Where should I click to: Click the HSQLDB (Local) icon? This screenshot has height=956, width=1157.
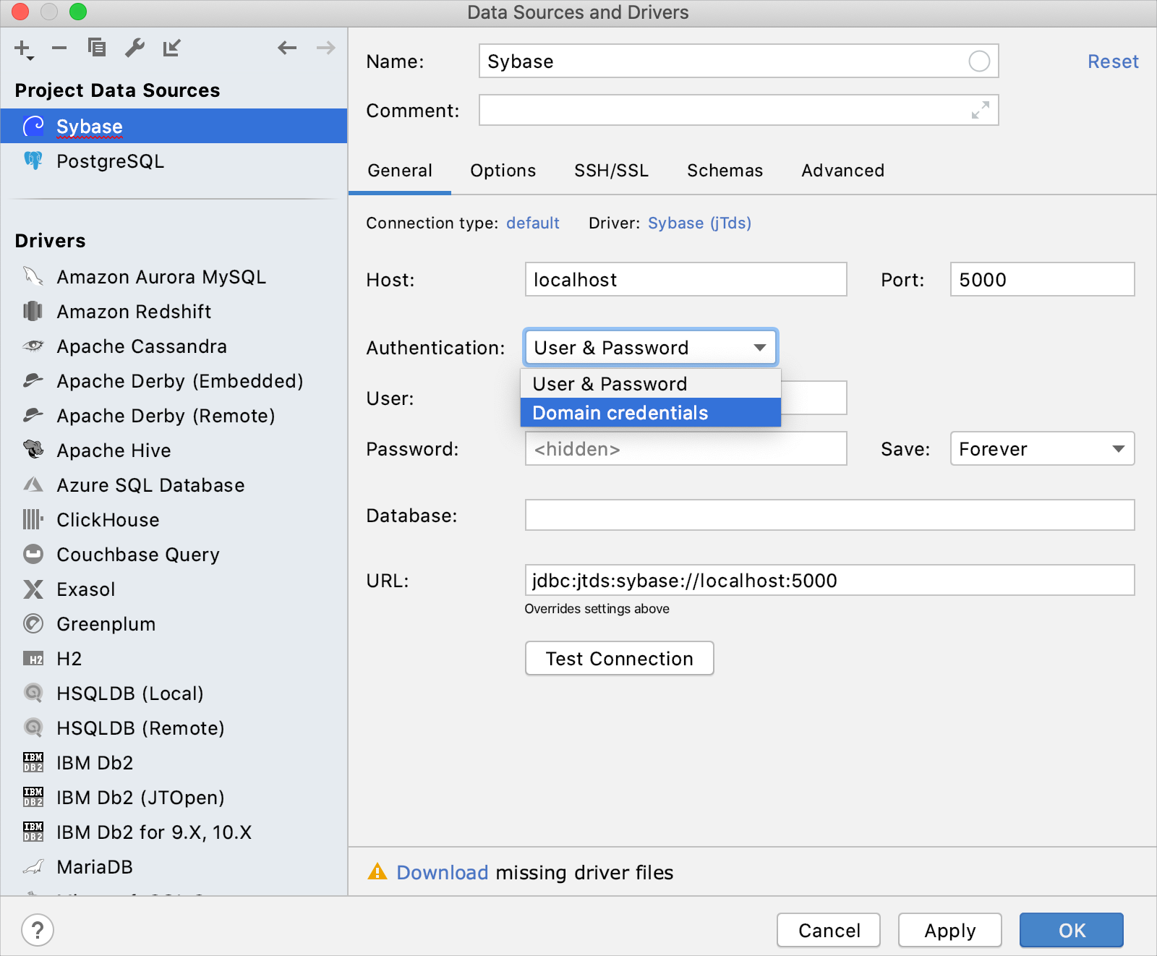tap(33, 693)
